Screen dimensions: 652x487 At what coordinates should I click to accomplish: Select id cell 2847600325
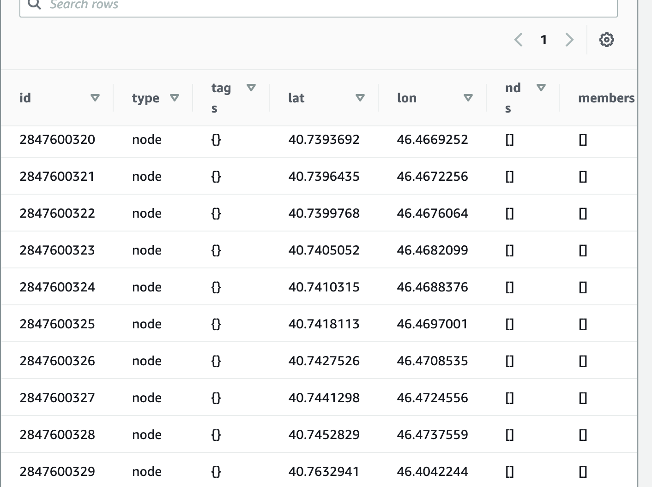click(x=57, y=324)
